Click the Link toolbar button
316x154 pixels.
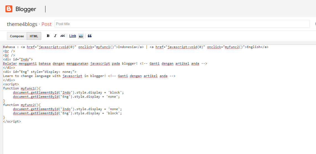pyautogui.click(x=73, y=36)
